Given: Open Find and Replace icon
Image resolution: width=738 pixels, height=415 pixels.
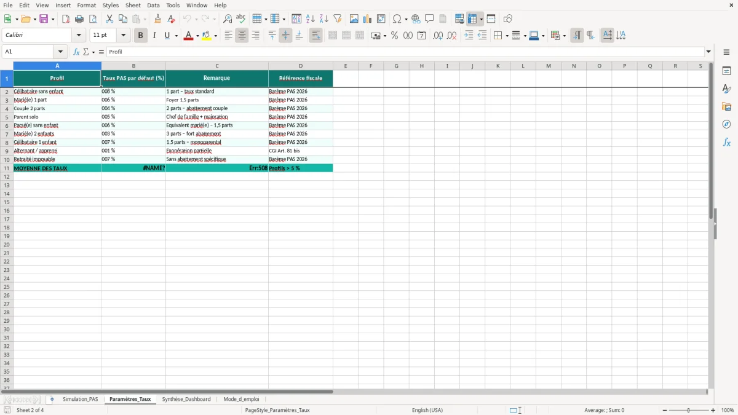Looking at the screenshot, I should coord(228,19).
